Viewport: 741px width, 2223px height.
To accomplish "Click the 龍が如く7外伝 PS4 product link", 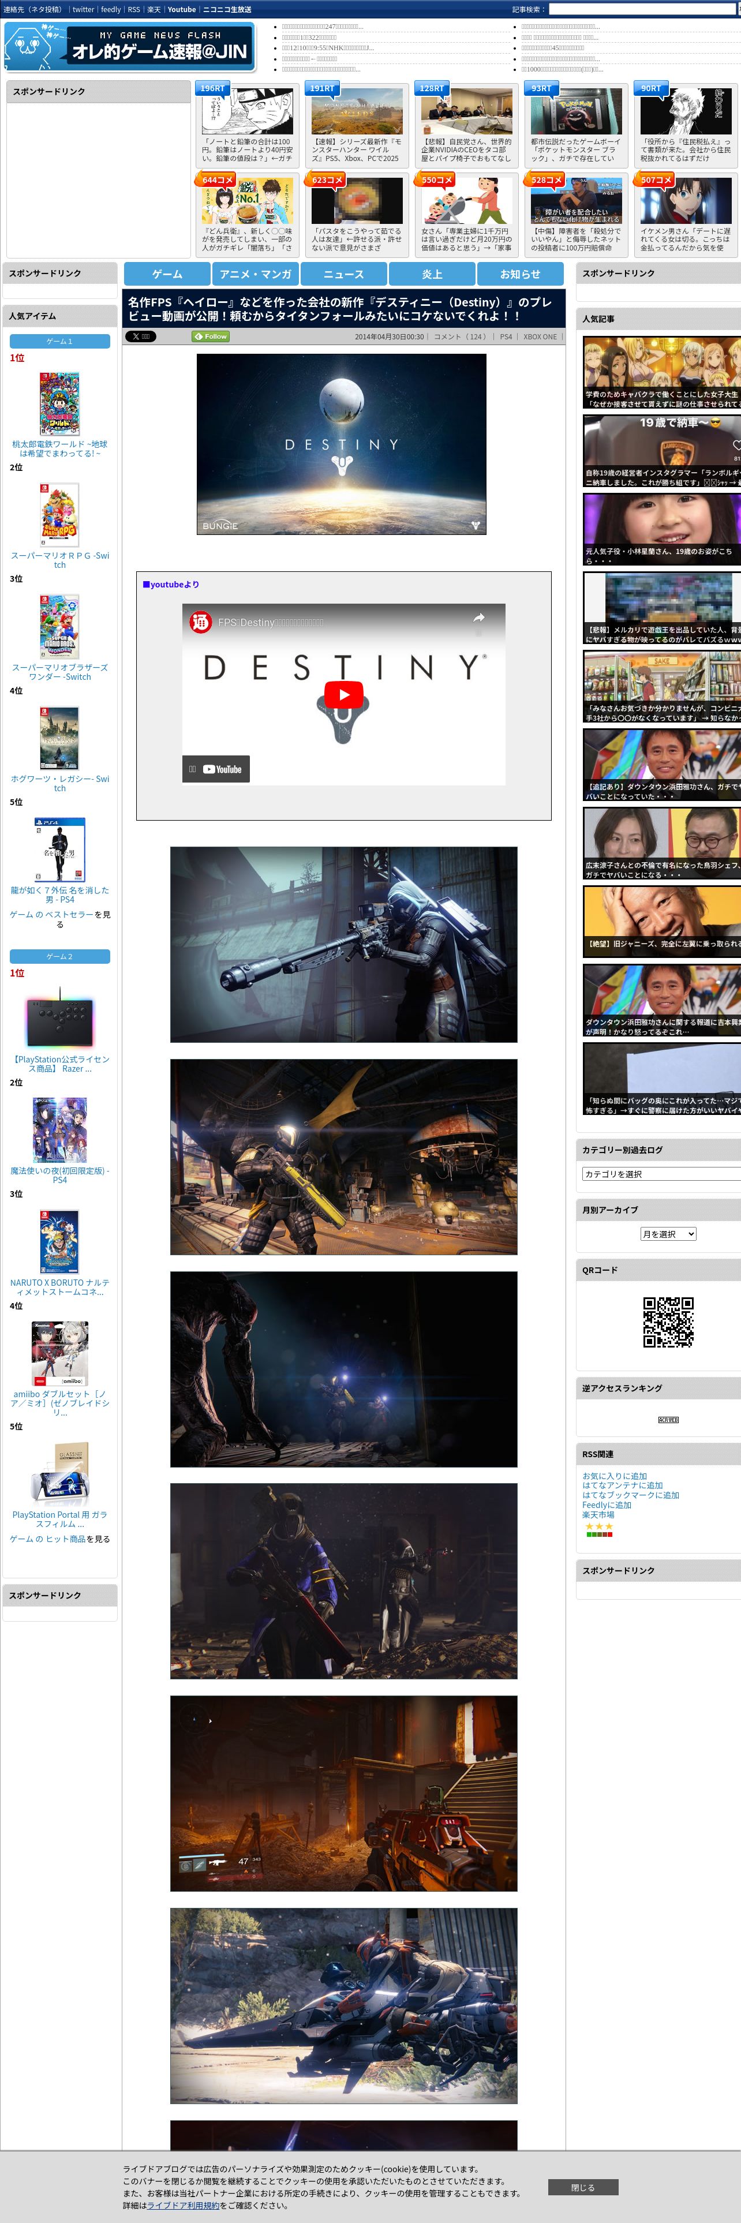I will point(59,894).
